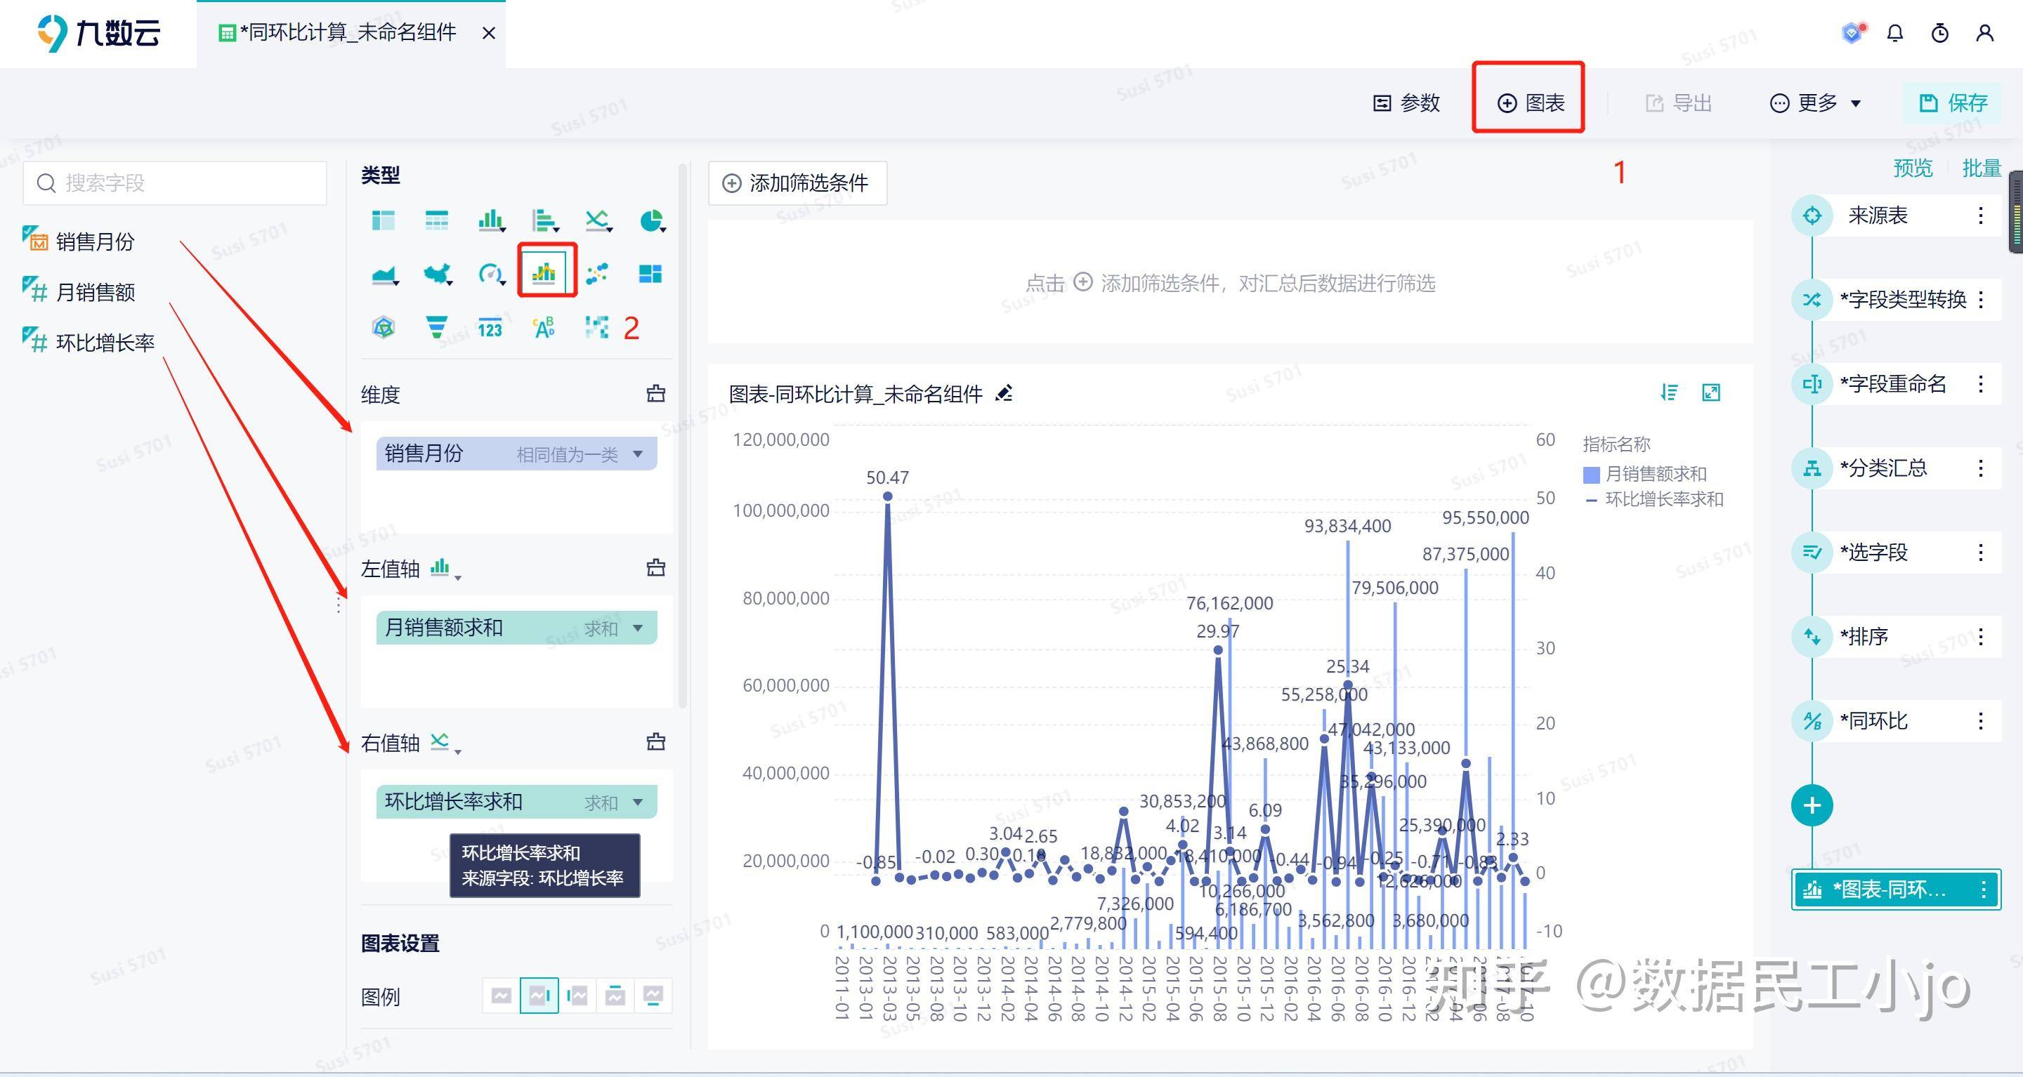Clear the 右值轴 right axis section

pyautogui.click(x=656, y=742)
